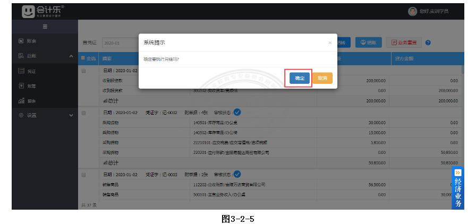Click audit status check icon of 记-0002
Screen dimensions: 476x224
(237, 113)
